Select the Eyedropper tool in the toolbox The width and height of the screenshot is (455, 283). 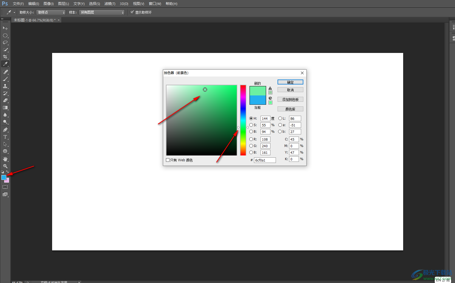coord(5,64)
